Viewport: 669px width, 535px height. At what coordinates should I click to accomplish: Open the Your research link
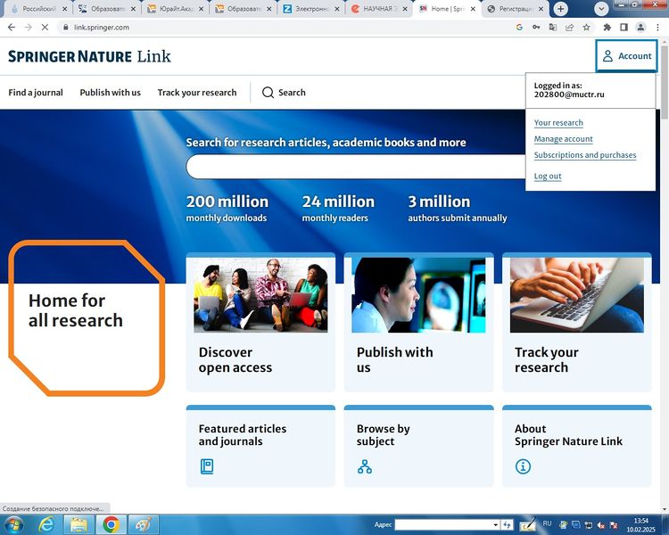point(558,123)
